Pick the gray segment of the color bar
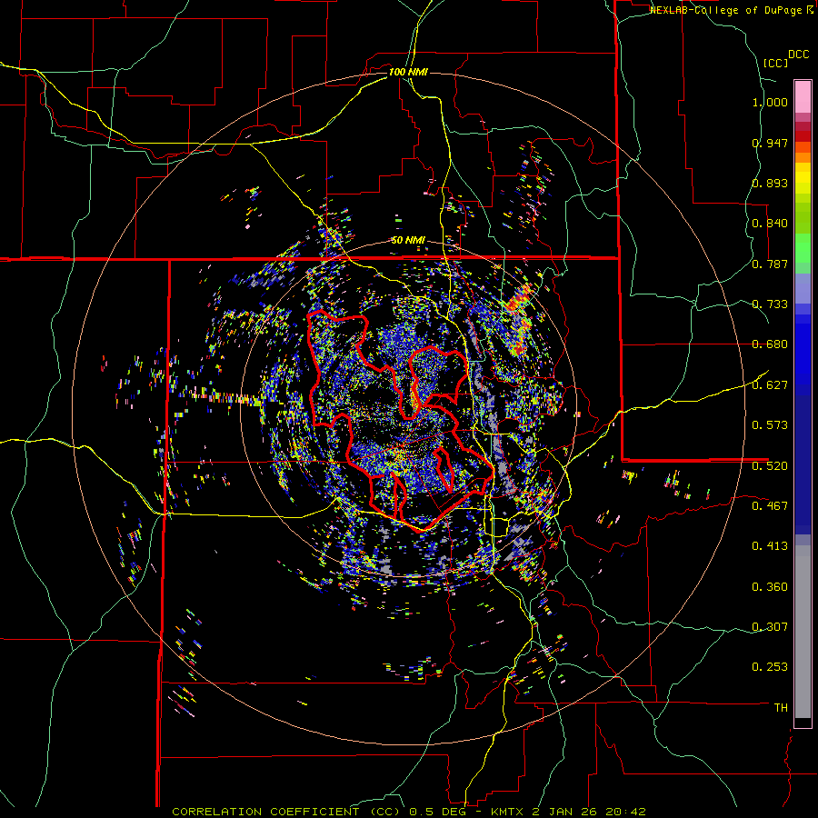Screen dimensions: 818x818 click(x=803, y=632)
